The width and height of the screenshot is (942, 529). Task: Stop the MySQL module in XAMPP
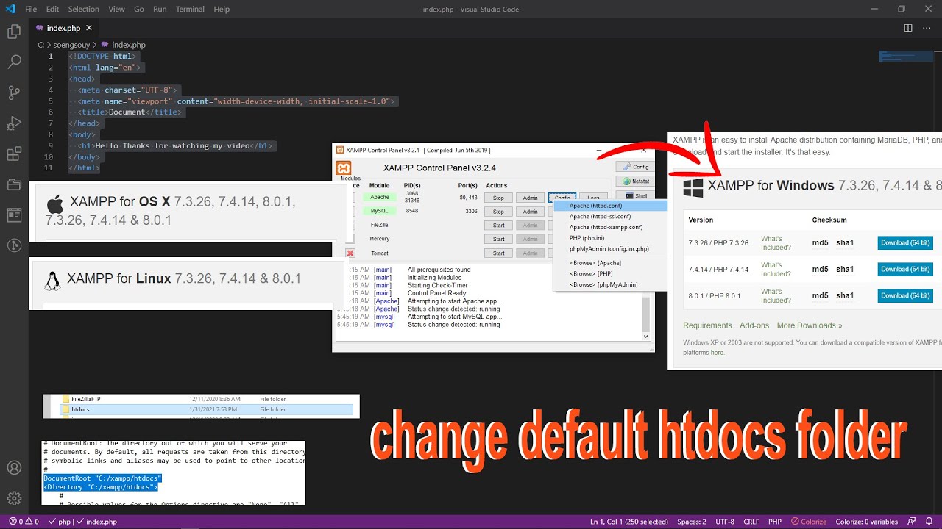click(498, 212)
